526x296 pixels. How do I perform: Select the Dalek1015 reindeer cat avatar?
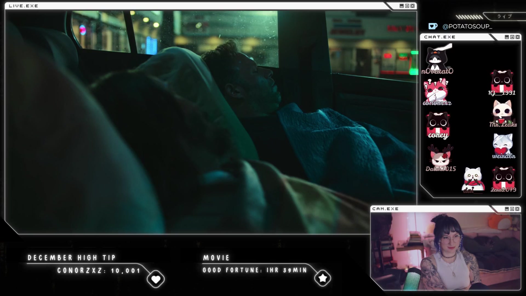point(440,156)
